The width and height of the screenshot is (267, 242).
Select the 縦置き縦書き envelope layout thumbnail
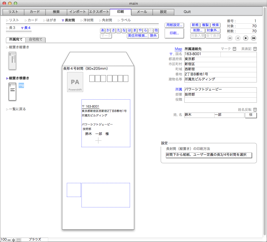12,60
